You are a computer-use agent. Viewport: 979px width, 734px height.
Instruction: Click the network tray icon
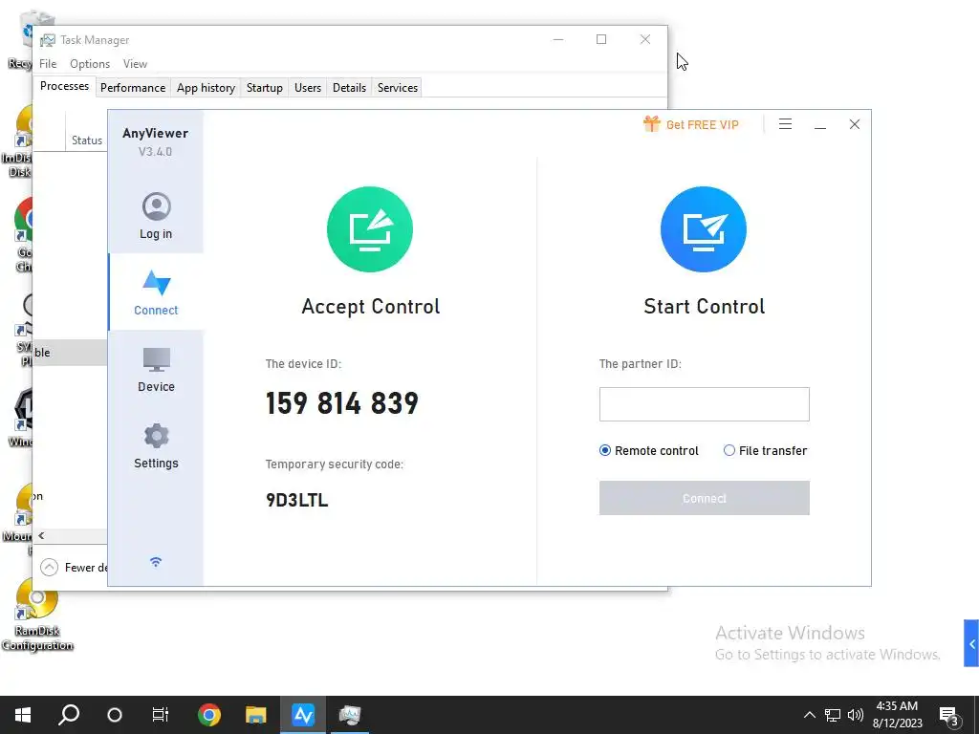pos(833,715)
